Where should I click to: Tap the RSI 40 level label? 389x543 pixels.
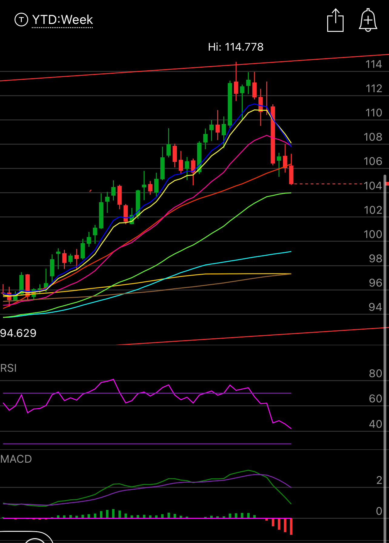pyautogui.click(x=375, y=424)
